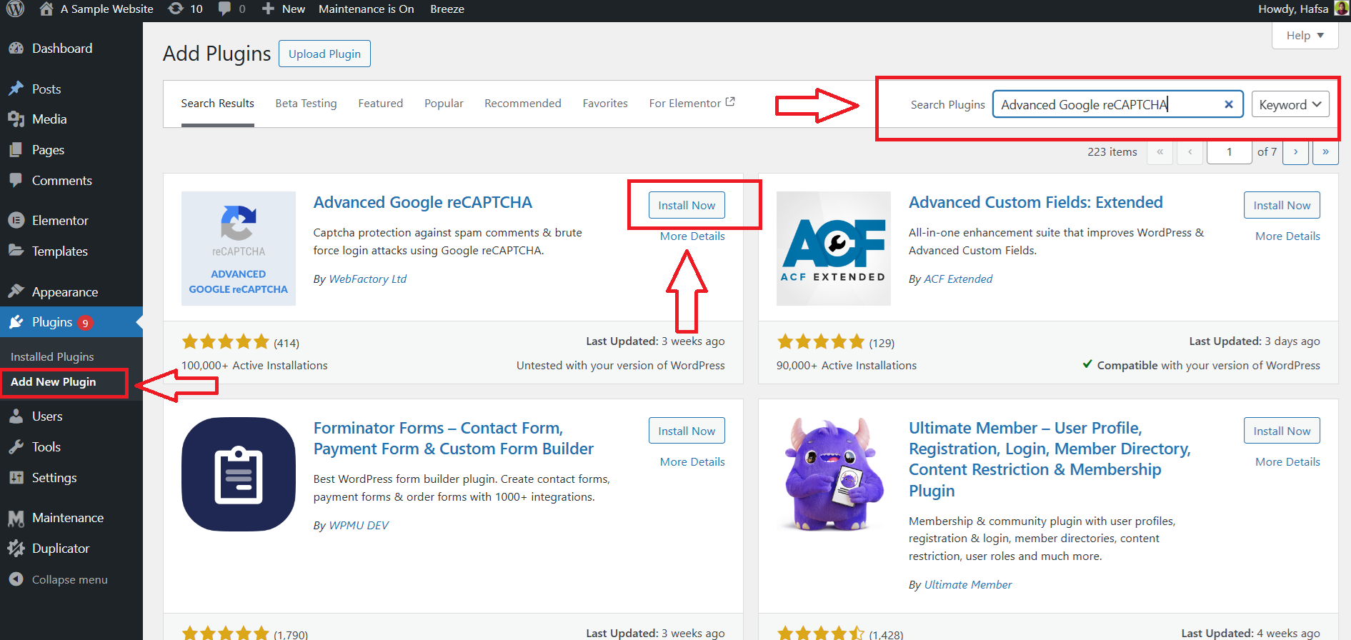Install Advanced Custom Fields: Extended
Image resolution: width=1351 pixels, height=640 pixels.
point(1282,205)
